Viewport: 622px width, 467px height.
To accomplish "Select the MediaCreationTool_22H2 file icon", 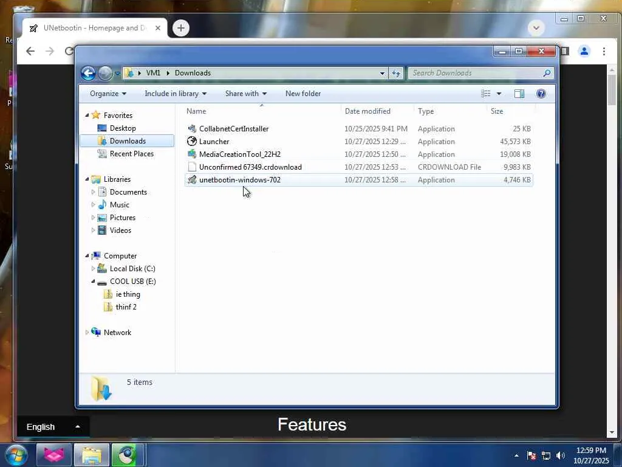I will point(192,154).
